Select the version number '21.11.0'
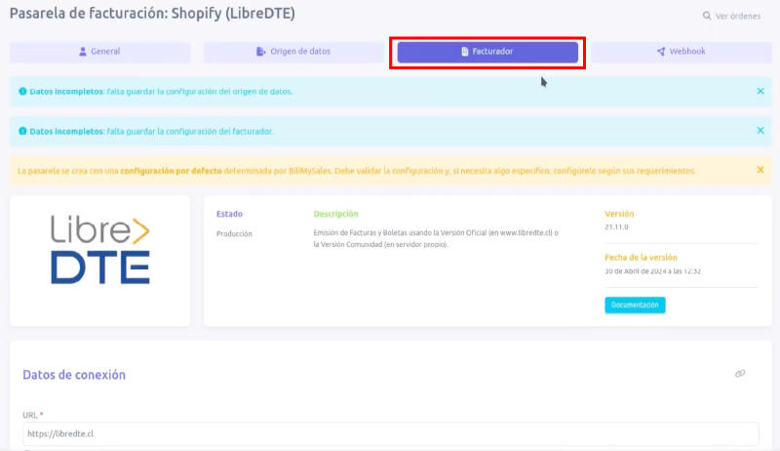The image size is (780, 451). pos(616,227)
